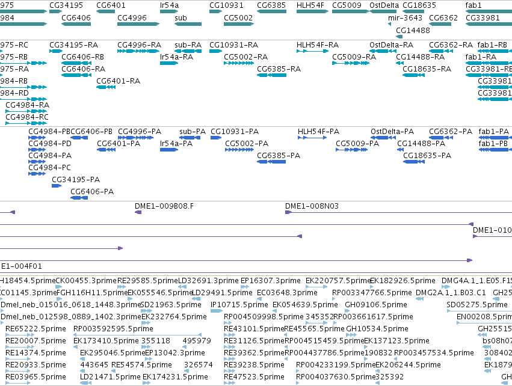Select the CG10931 gene

point(215,11)
